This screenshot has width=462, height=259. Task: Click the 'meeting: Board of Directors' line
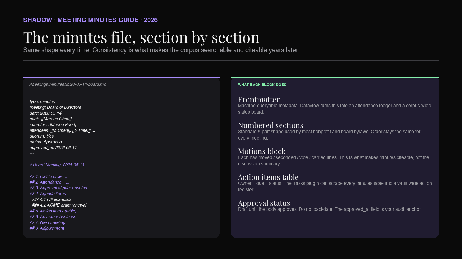55,107
